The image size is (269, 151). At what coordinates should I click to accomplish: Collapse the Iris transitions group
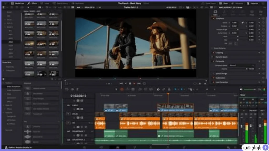(x=59, y=121)
